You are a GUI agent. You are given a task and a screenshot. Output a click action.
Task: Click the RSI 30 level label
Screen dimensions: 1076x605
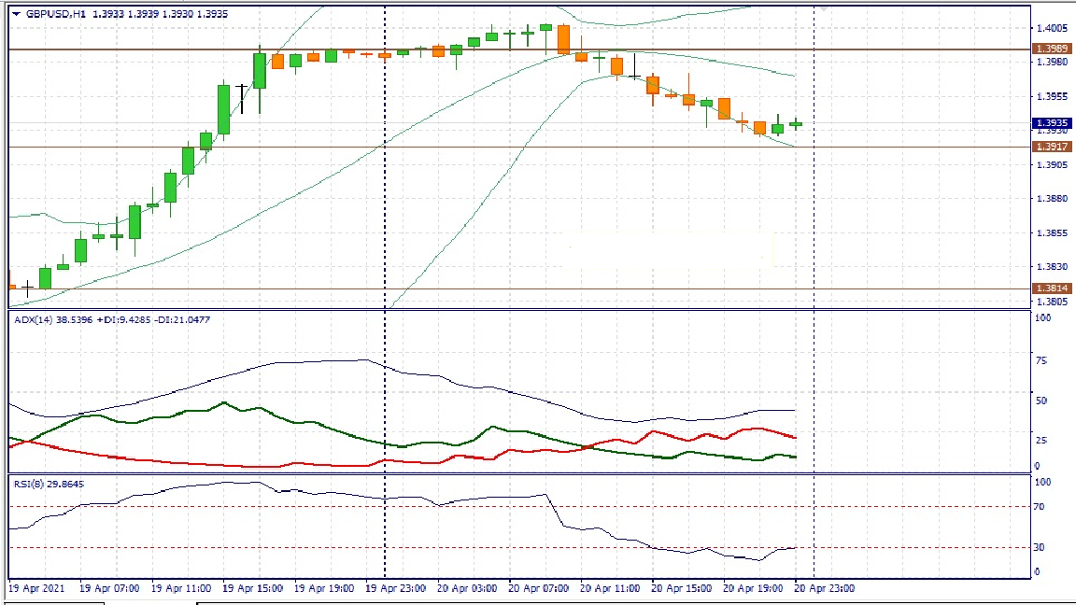coord(1038,547)
